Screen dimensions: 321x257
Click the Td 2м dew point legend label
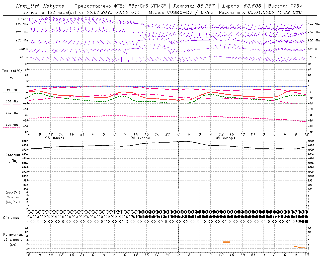(x=12, y=90)
